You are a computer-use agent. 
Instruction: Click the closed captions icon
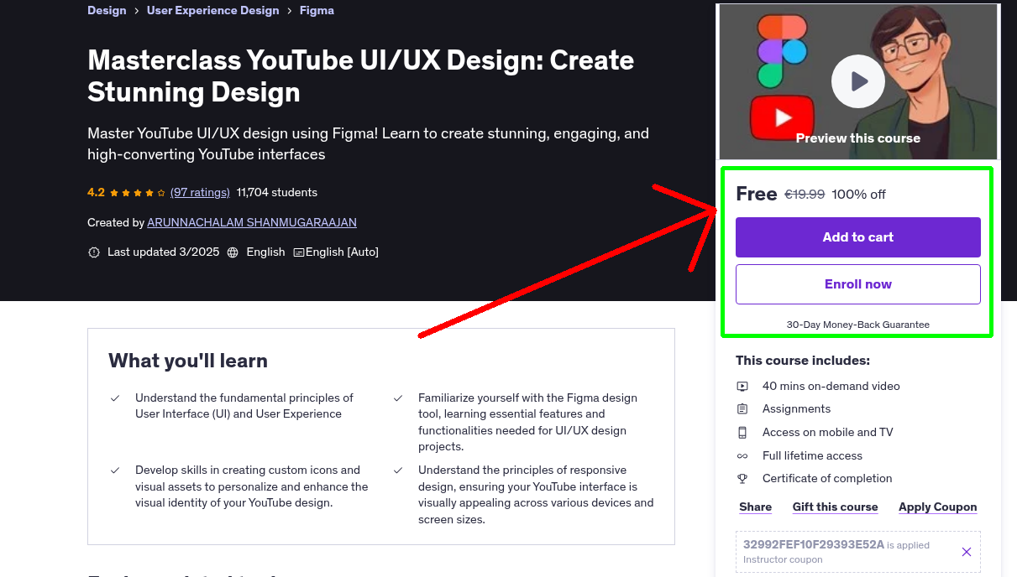(x=299, y=252)
